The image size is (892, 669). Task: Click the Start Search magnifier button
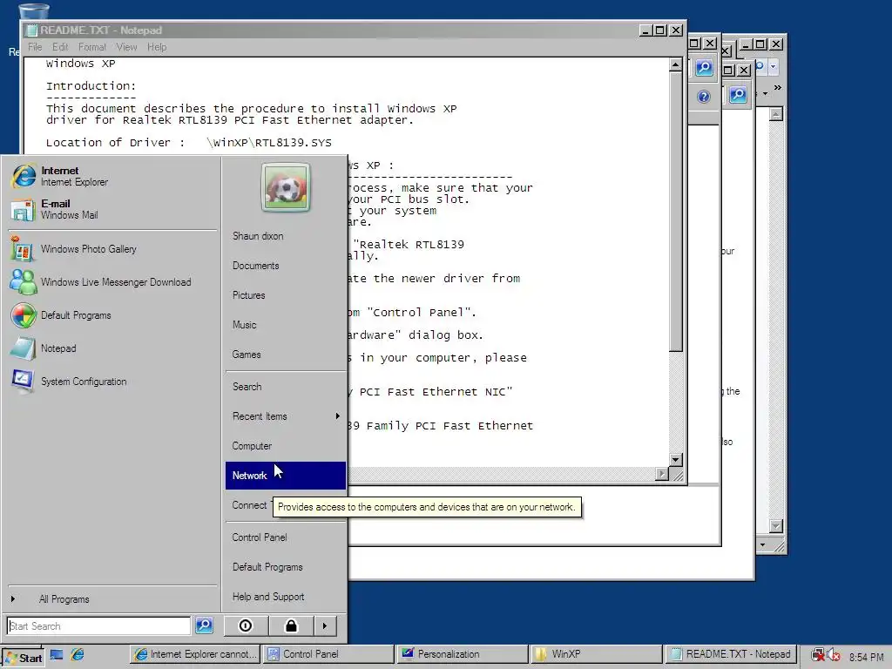204,625
